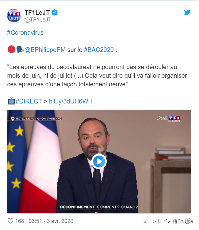Click the blue verified badge
This screenshot has width=199, height=230.
coord(55,13)
